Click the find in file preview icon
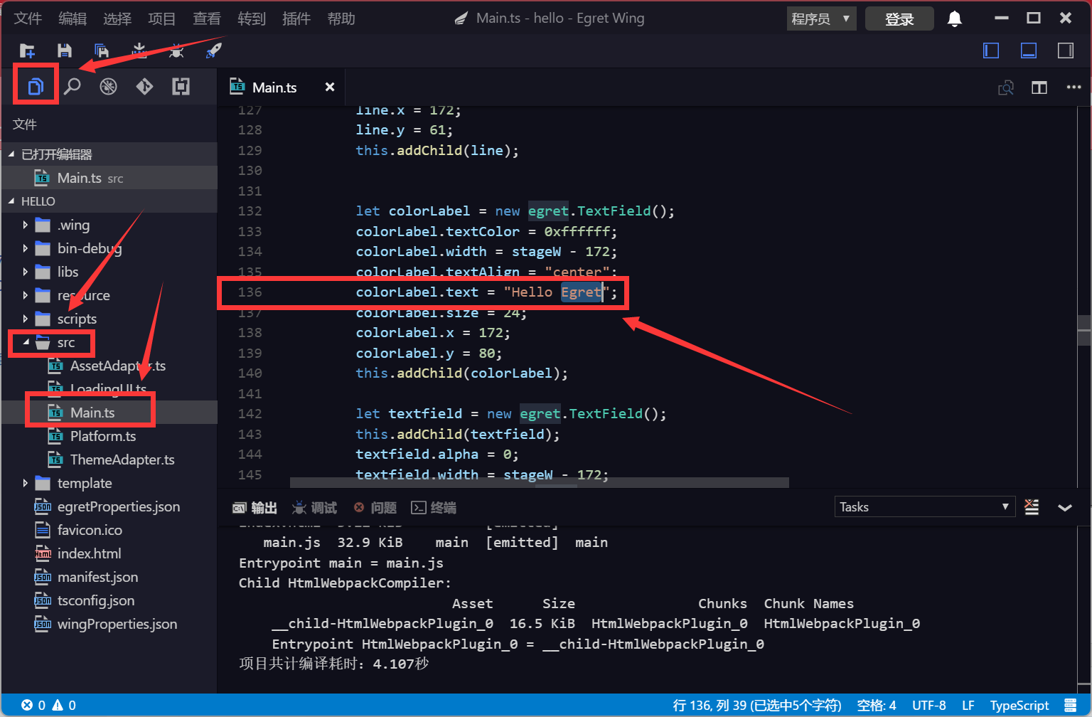Viewport: 1092px width, 717px height. pos(1006,87)
